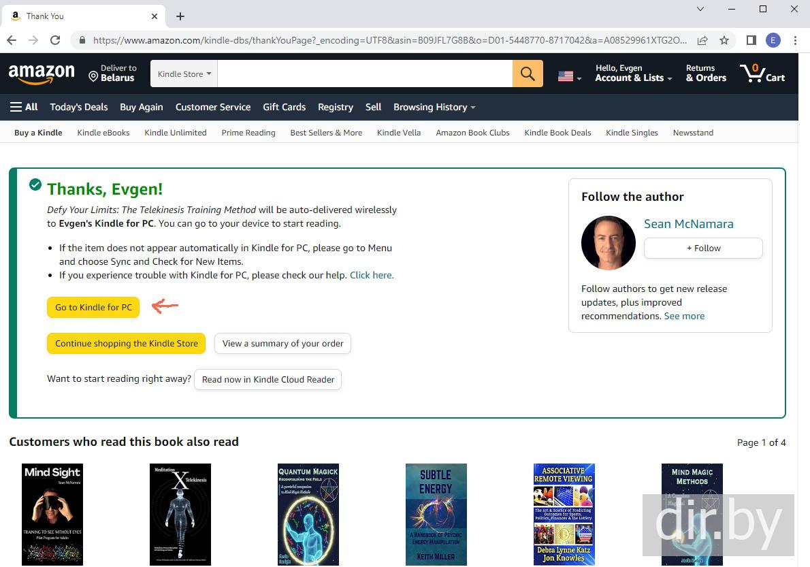Screen dimensions: 810x567
Task: Open the browser side panel
Action: pyautogui.click(x=751, y=40)
